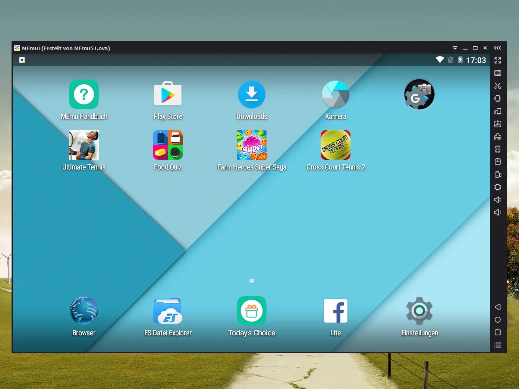Click the shake device icon
The height and width of the screenshot is (389, 519).
[498, 98]
